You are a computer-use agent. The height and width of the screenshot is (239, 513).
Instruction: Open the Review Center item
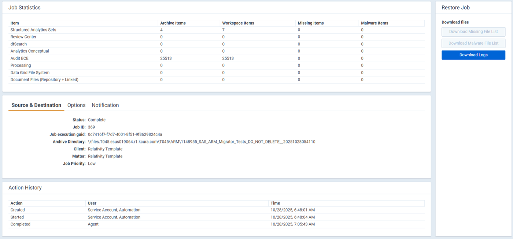coord(23,37)
